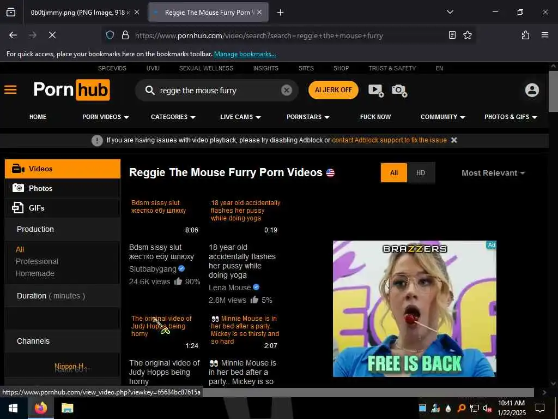
Task: Open site's orange hamburger menu
Action: click(x=10, y=90)
